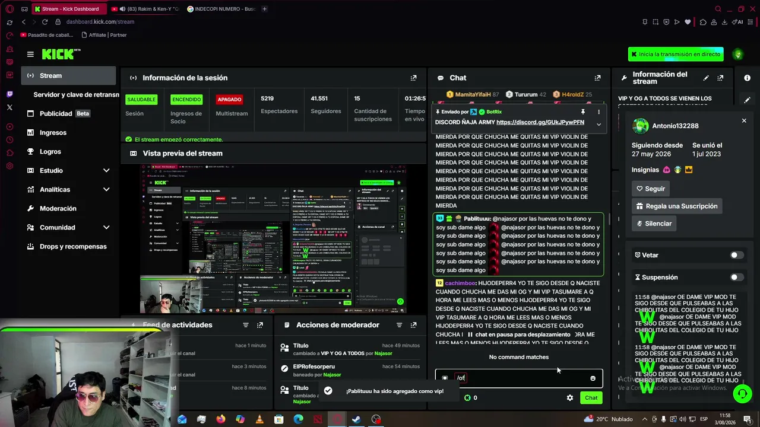Open Microsoft Edge from the taskbar
Image resolution: width=760 pixels, height=427 pixels.
(x=298, y=419)
